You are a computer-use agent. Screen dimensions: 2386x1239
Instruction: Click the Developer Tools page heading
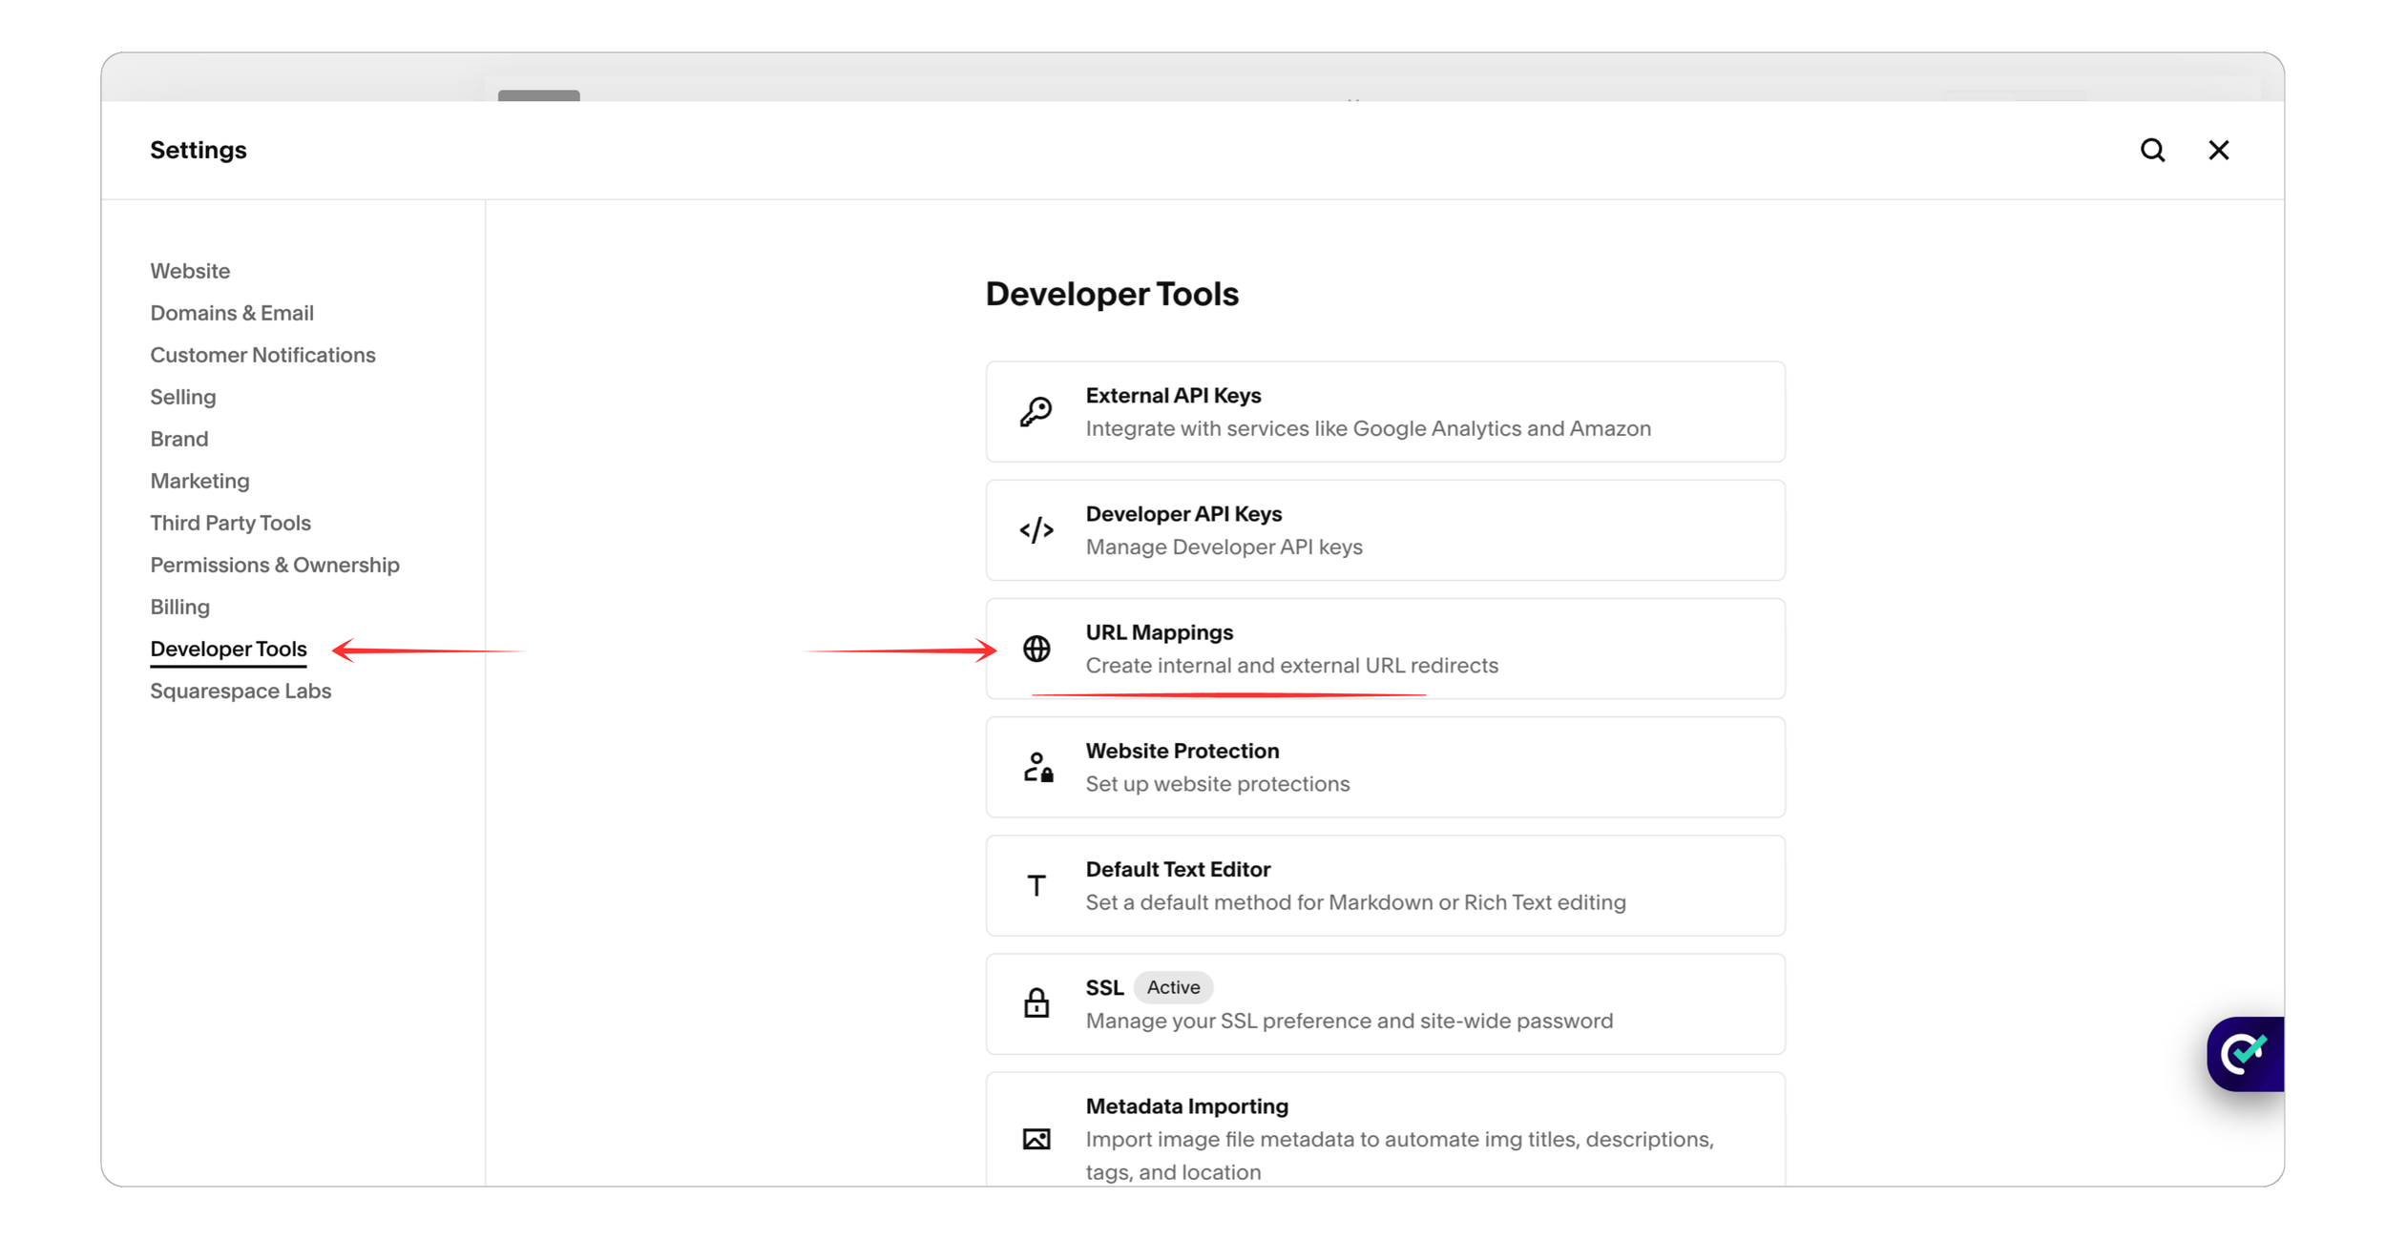point(1112,294)
